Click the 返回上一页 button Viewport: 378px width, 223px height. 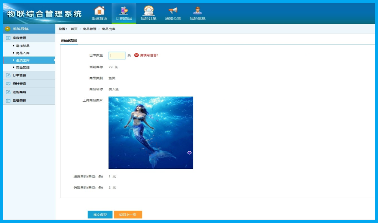click(x=128, y=215)
